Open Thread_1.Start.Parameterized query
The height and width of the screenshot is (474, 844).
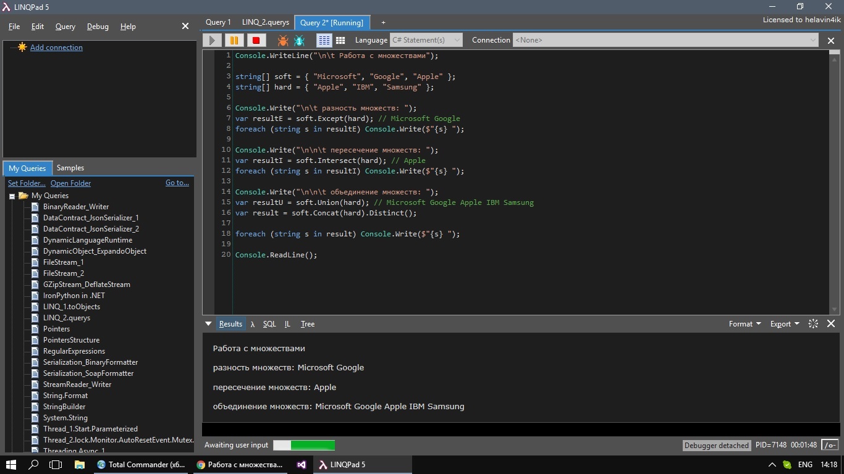90,429
